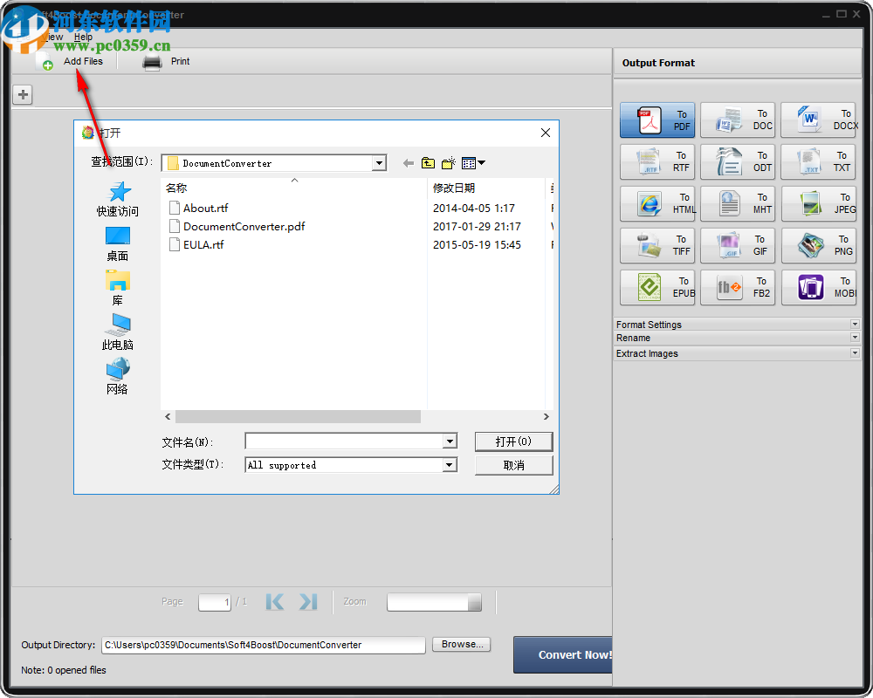Pick the To HTML conversion option
This screenshot has width=873, height=698.
[657, 203]
